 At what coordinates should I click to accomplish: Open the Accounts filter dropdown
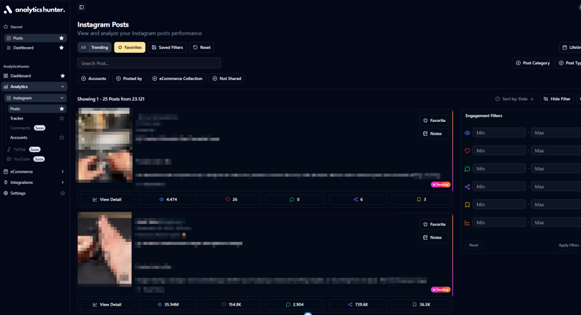93,78
